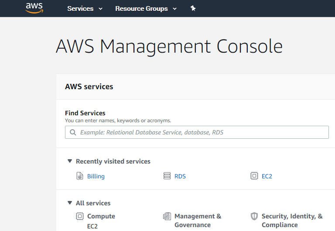335x231 pixels.
Task: Click the chip icon beside recently visited EC2
Action: pyautogui.click(x=254, y=176)
